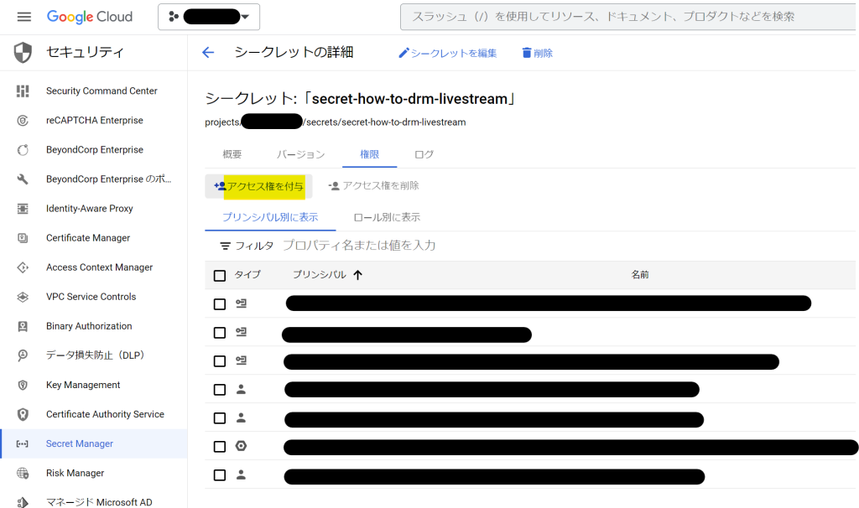
Task: Select the プリンシパル別に表示 view tab
Action: [270, 217]
